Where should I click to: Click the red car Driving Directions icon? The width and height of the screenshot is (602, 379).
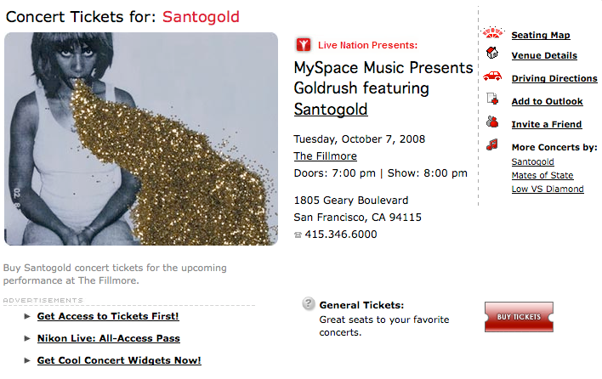click(491, 76)
